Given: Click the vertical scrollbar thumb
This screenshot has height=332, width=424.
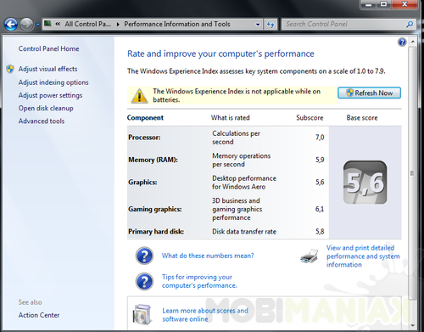Looking at the screenshot, I should [412, 173].
